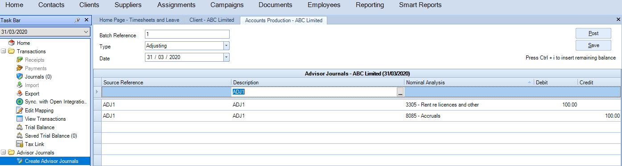This screenshot has width=622, height=166.
Task: Switch to Home Page - Timesheets and Leave tab
Action: (140, 20)
